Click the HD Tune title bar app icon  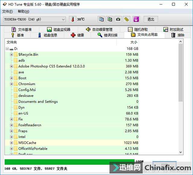pyautogui.click(x=5, y=4)
